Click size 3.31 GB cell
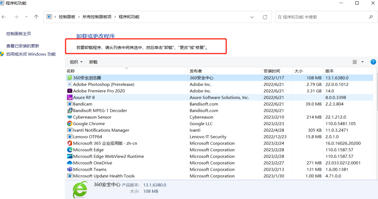The width and height of the screenshot is (378, 199). [x=314, y=91]
